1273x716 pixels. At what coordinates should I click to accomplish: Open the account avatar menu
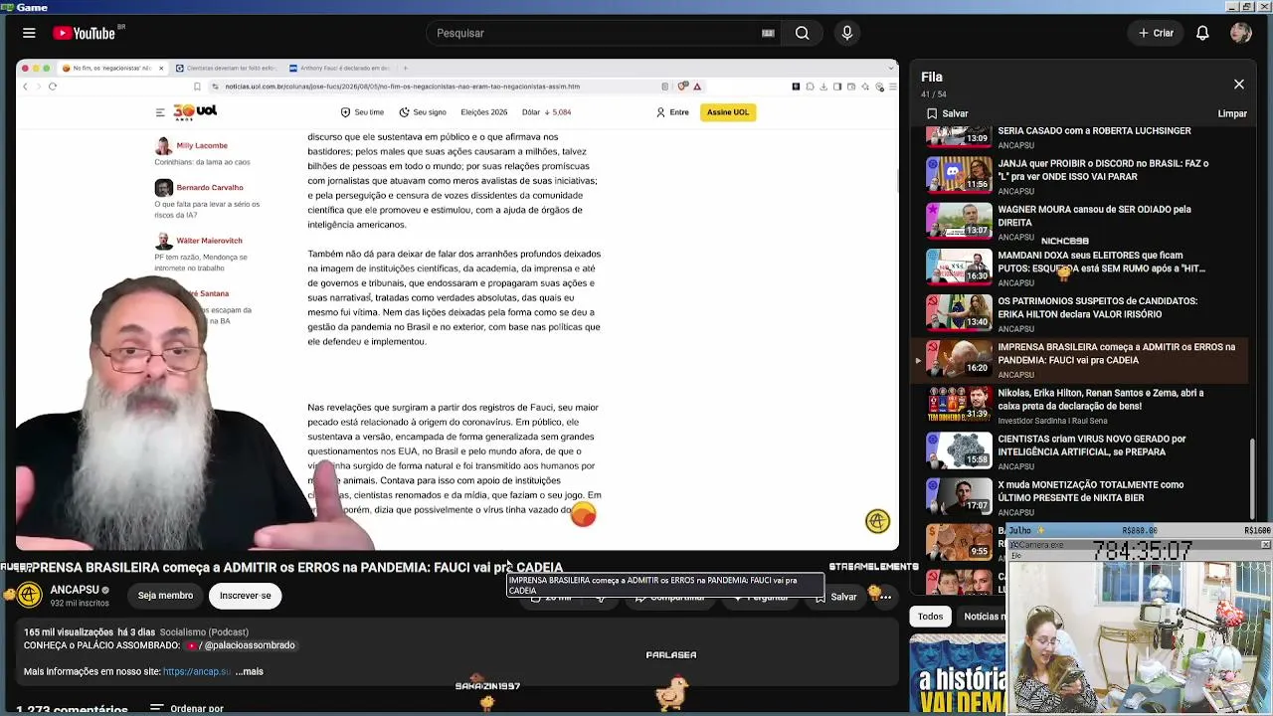tap(1240, 33)
